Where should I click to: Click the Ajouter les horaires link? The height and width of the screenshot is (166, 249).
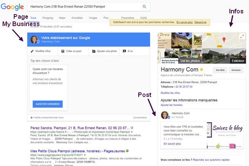coord(171,105)
